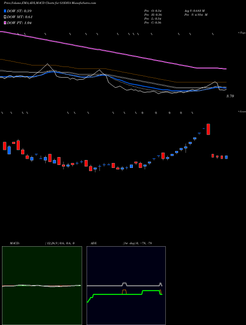Viewport: 246px width, 325px height.
Task: Select the 'Pre L: 0.54' value
Action: click(x=153, y=19)
